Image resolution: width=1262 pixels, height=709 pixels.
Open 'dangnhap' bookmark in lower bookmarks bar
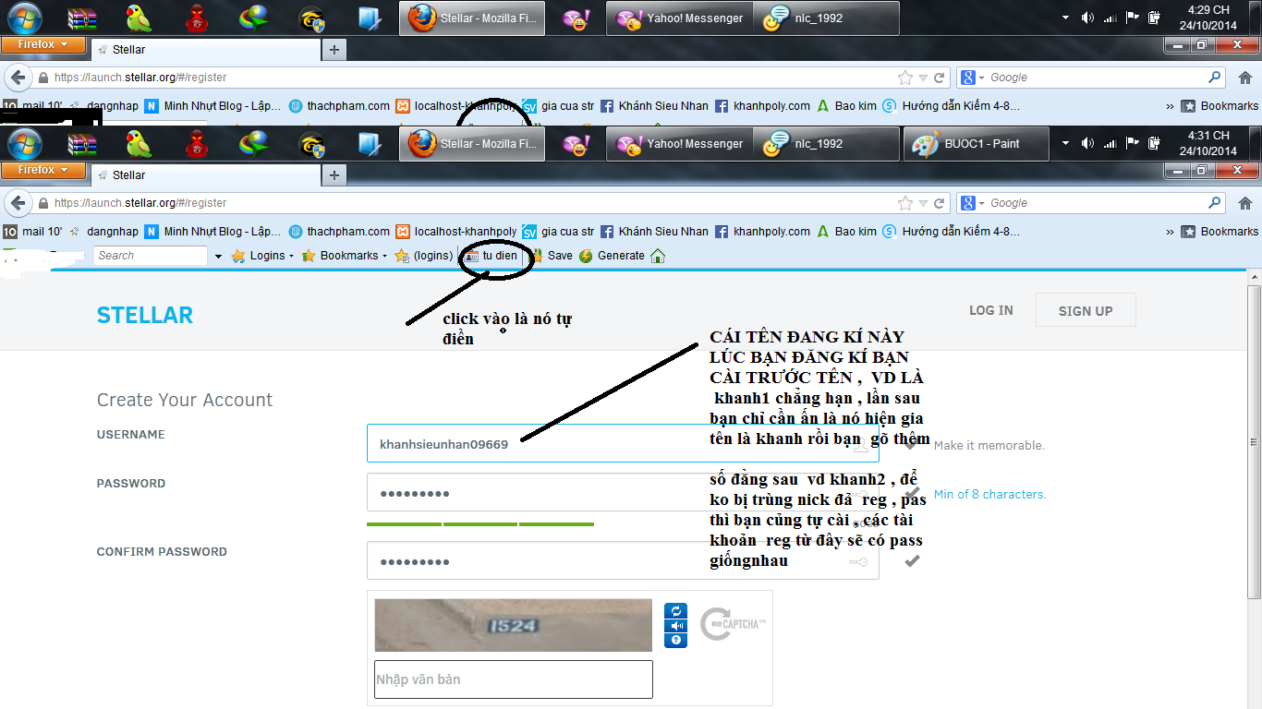[x=103, y=232]
